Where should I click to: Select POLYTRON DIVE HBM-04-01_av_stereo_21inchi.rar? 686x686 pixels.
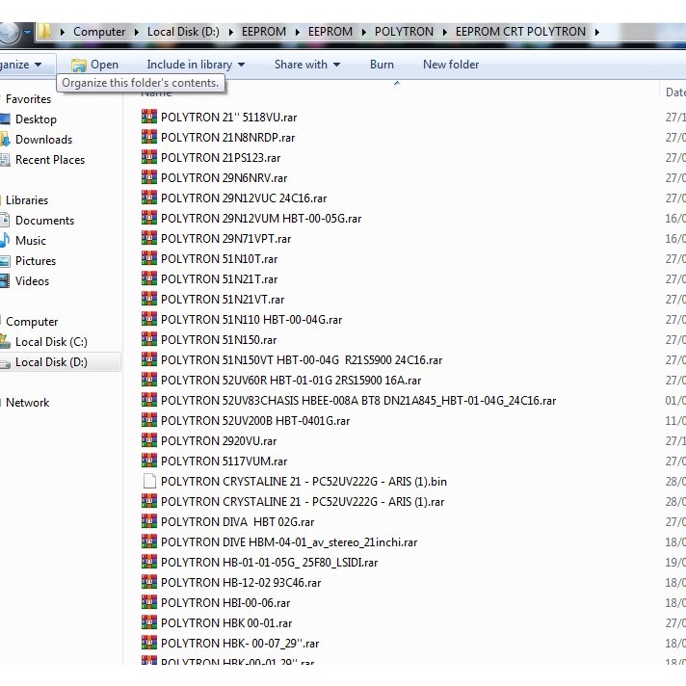[289, 541]
